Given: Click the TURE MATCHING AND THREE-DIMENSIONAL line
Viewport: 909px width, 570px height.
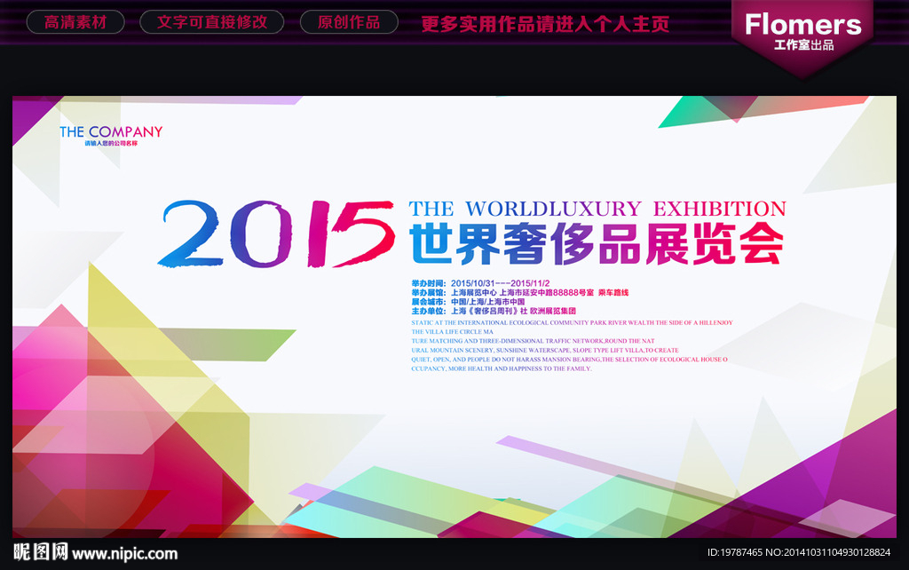Looking at the screenshot, I should (x=533, y=341).
